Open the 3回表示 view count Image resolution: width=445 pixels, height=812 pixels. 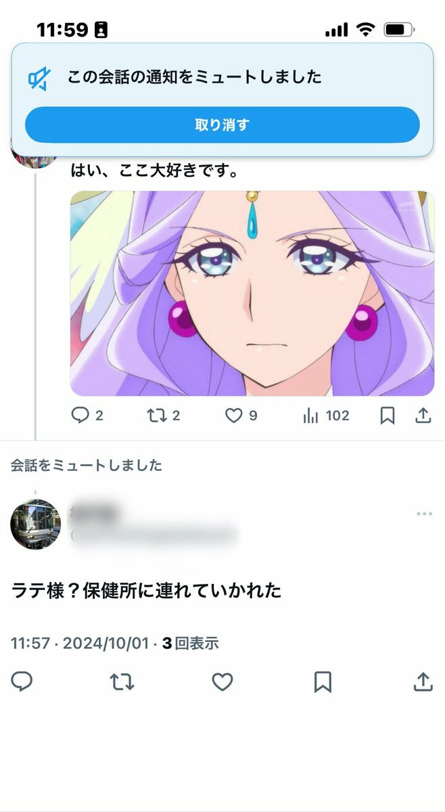[x=190, y=644]
